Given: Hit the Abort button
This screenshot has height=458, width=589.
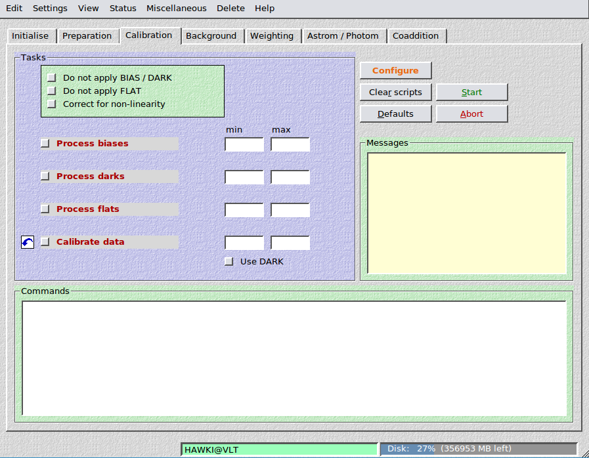Looking at the screenshot, I should (471, 114).
